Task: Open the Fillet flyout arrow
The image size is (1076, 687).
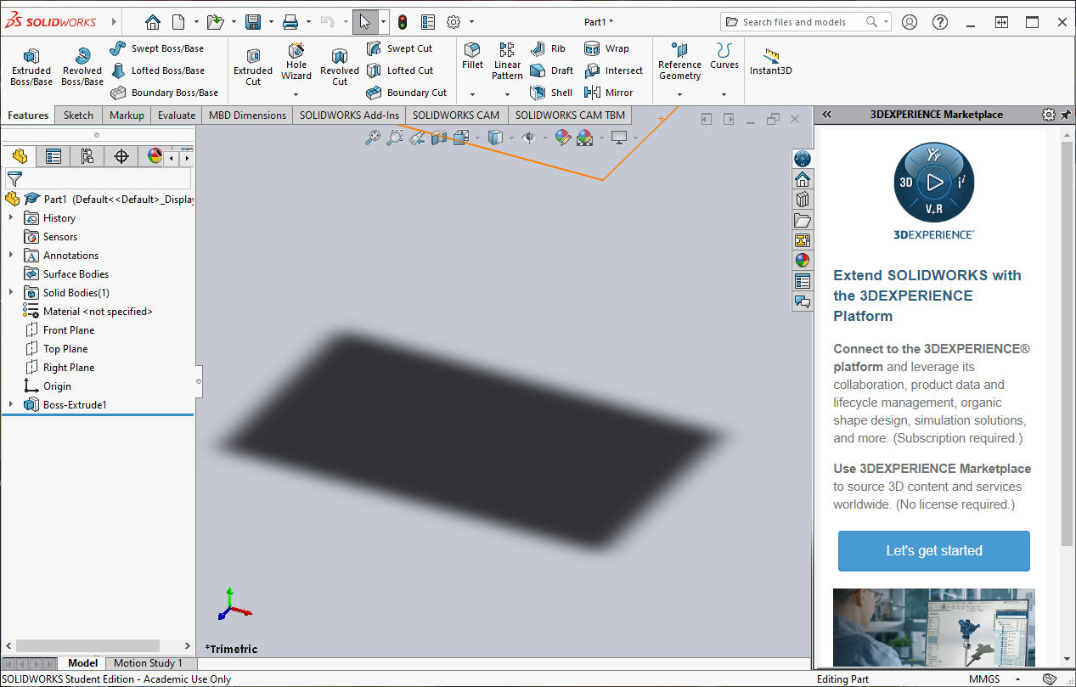Action: pyautogui.click(x=472, y=93)
